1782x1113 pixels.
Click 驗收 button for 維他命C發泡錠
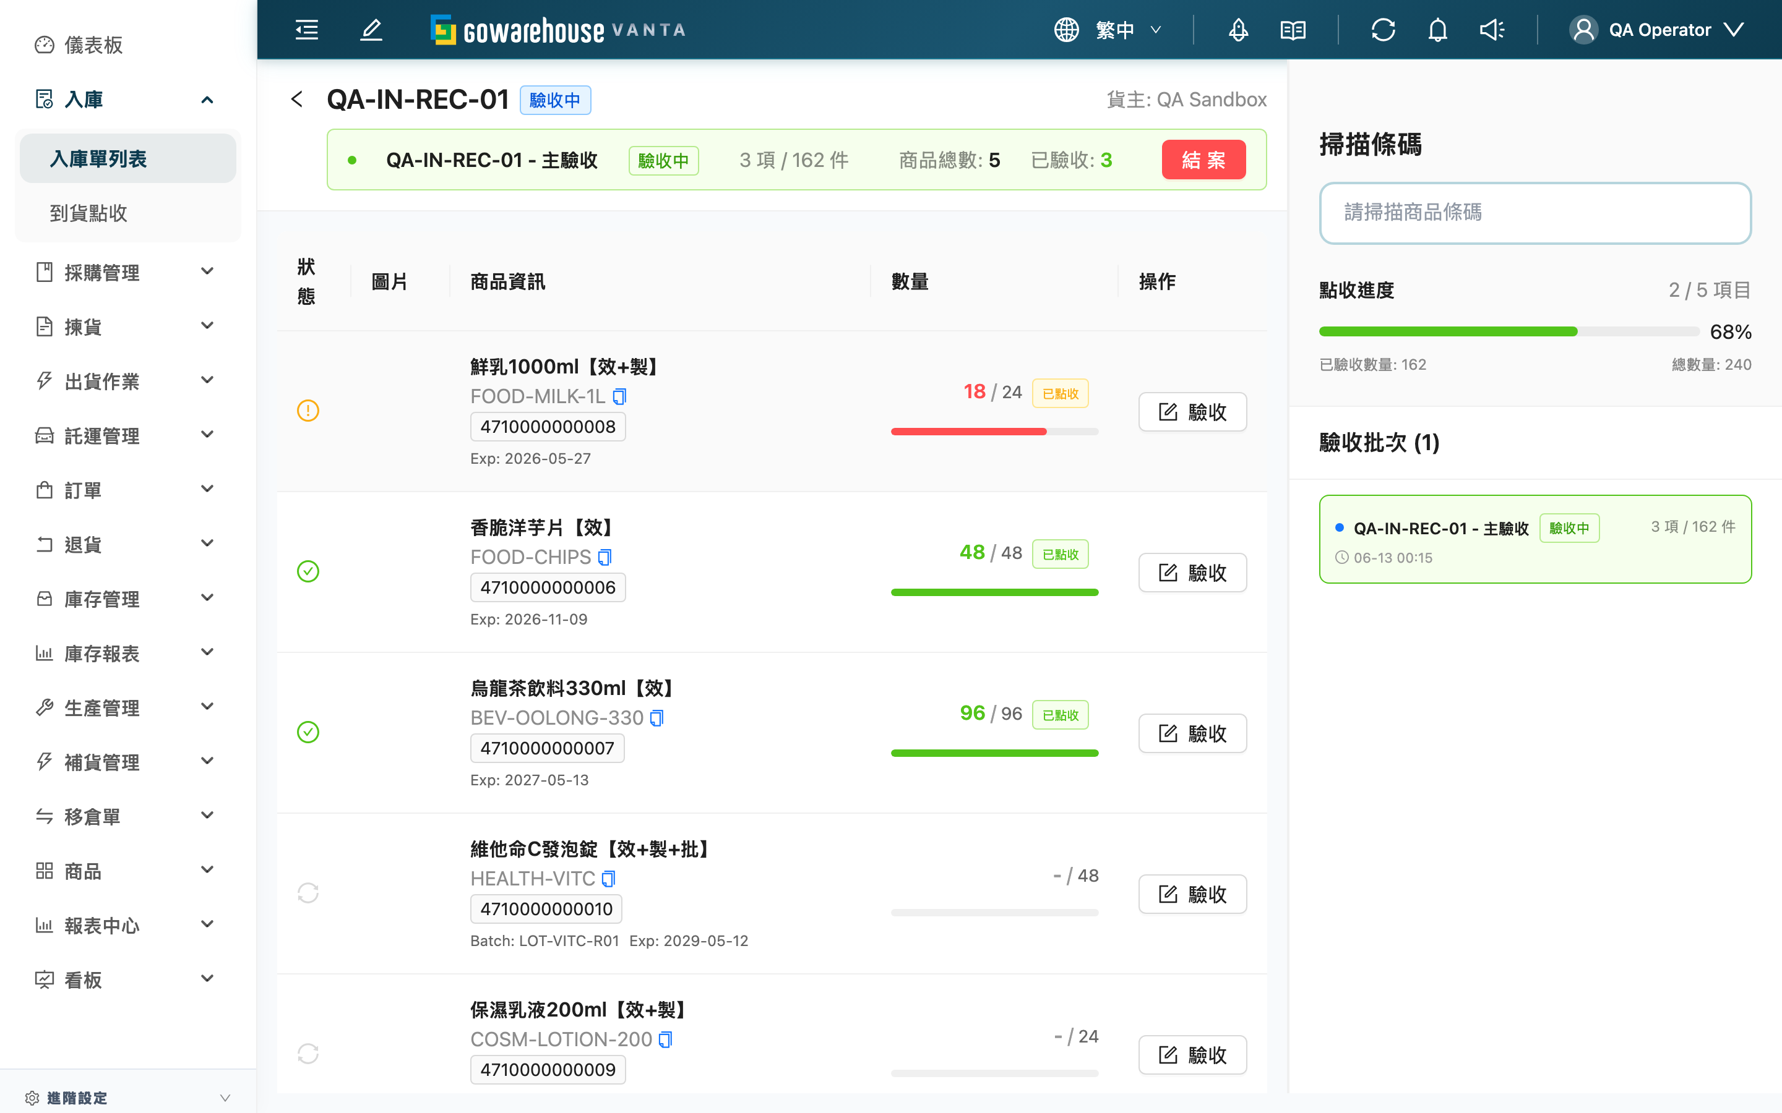click(x=1192, y=893)
